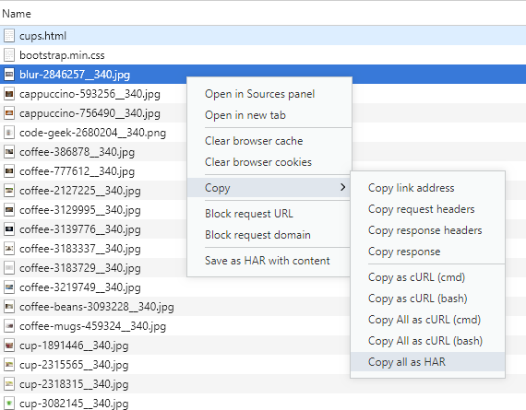Expand the Copy submenu arrow
The height and width of the screenshot is (410, 526).
tap(342, 187)
